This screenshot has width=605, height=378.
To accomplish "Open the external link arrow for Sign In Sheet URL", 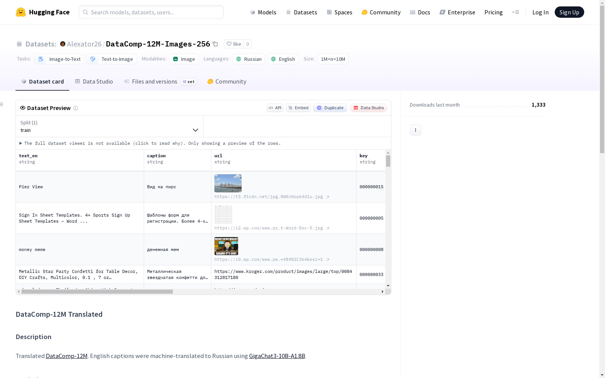I will pos(328,228).
